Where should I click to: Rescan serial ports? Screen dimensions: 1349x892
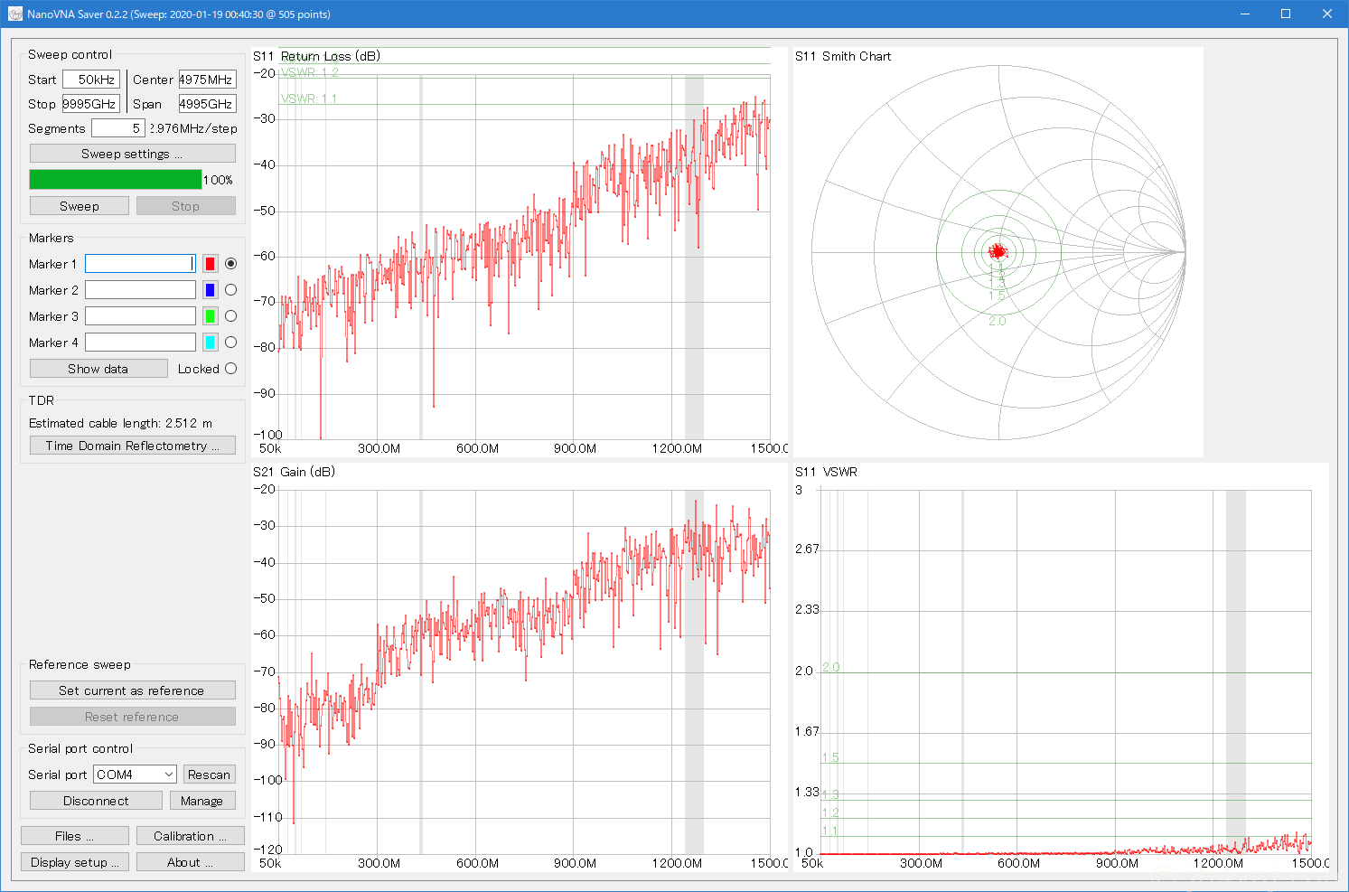[x=210, y=775]
